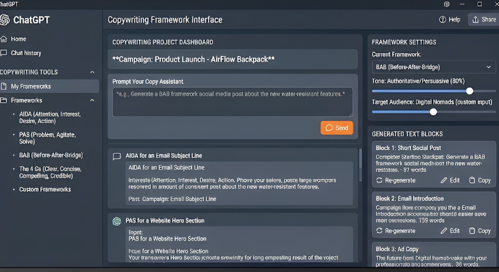Click the Copywriting Project Dashboard heading
The height and width of the screenshot is (272, 499).
click(163, 42)
